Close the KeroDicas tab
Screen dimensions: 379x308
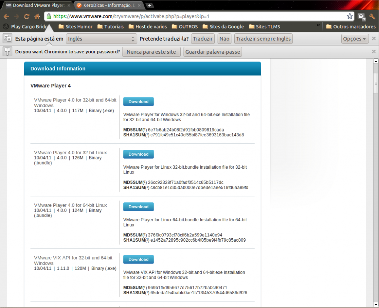point(140,5)
